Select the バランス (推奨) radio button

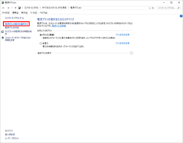pyautogui.click(x=41, y=35)
